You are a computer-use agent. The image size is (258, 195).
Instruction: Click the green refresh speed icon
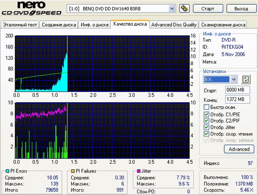[246, 80]
